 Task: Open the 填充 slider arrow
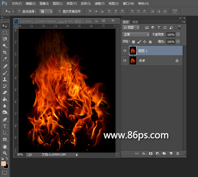coord(178,42)
